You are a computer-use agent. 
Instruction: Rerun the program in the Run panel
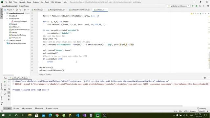[x=5, y=82]
